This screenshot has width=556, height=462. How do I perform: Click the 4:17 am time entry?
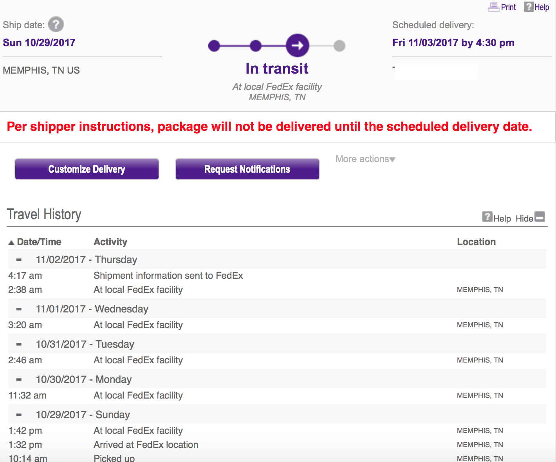[25, 276]
